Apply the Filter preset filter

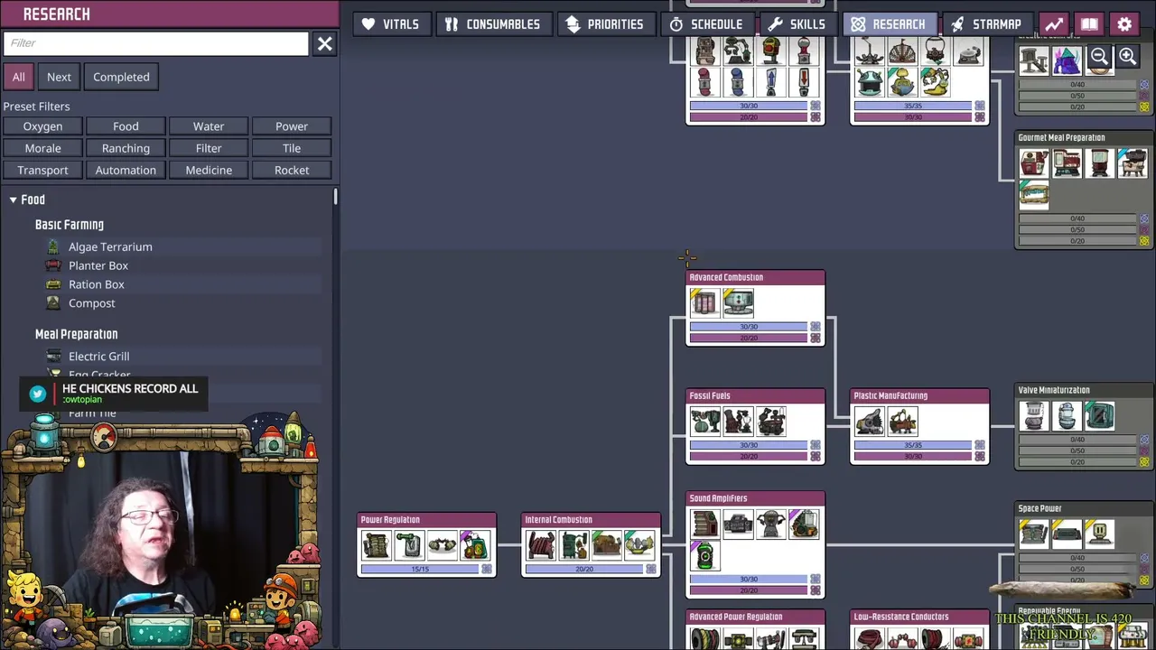pos(209,148)
